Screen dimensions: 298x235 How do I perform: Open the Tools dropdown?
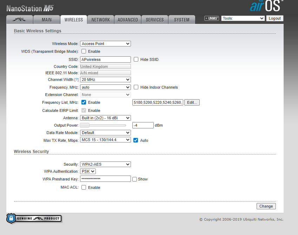coord(243,18)
